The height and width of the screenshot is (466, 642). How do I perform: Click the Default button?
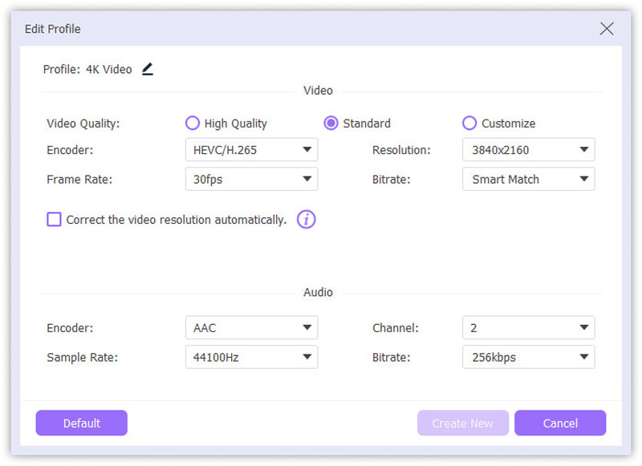82,423
